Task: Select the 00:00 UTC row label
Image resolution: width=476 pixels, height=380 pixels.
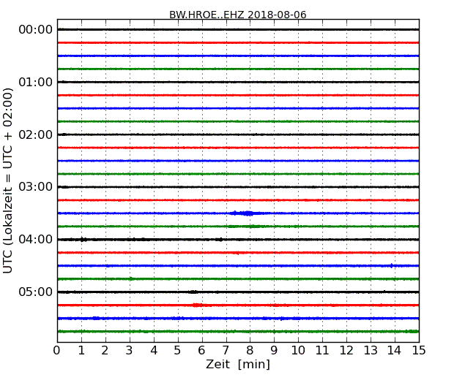Action: (36, 30)
